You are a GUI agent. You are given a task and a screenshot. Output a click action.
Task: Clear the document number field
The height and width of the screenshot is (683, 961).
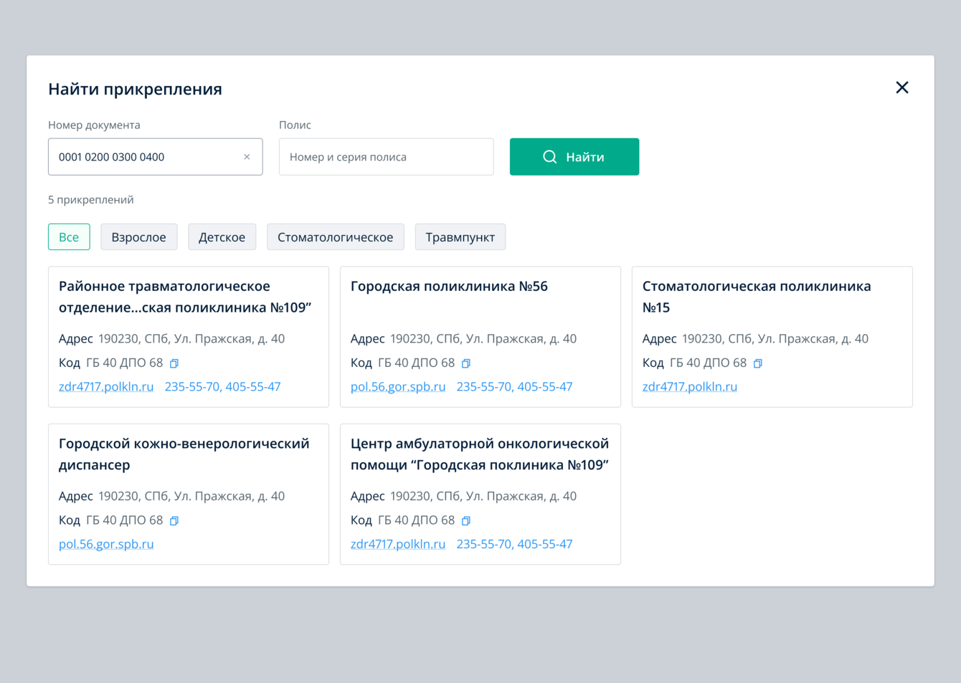(247, 157)
